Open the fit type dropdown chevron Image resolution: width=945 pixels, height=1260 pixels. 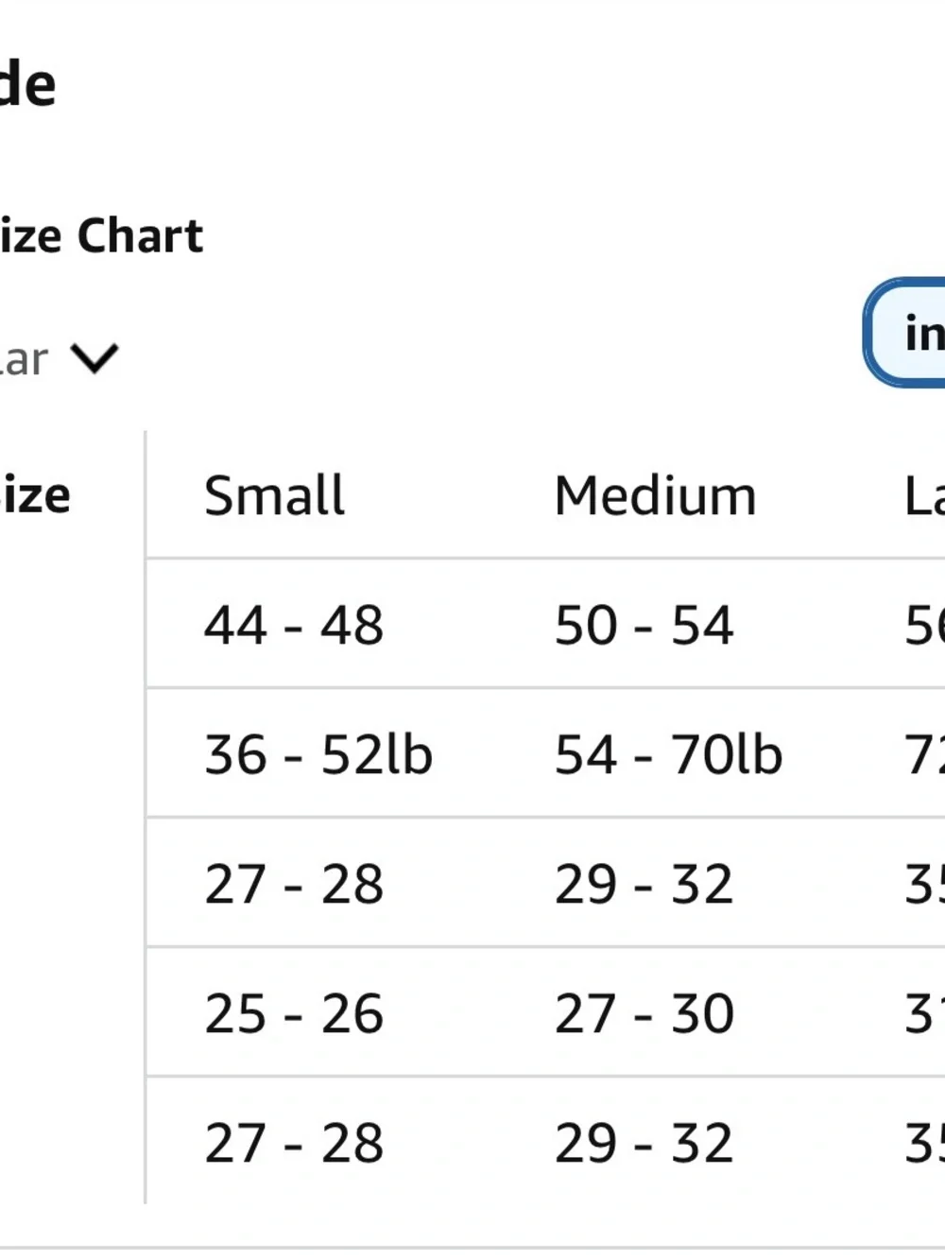point(94,358)
